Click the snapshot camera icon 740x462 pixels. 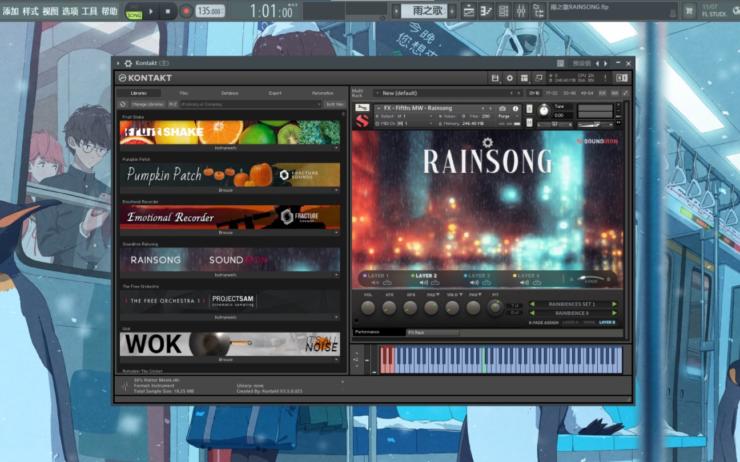click(502, 108)
